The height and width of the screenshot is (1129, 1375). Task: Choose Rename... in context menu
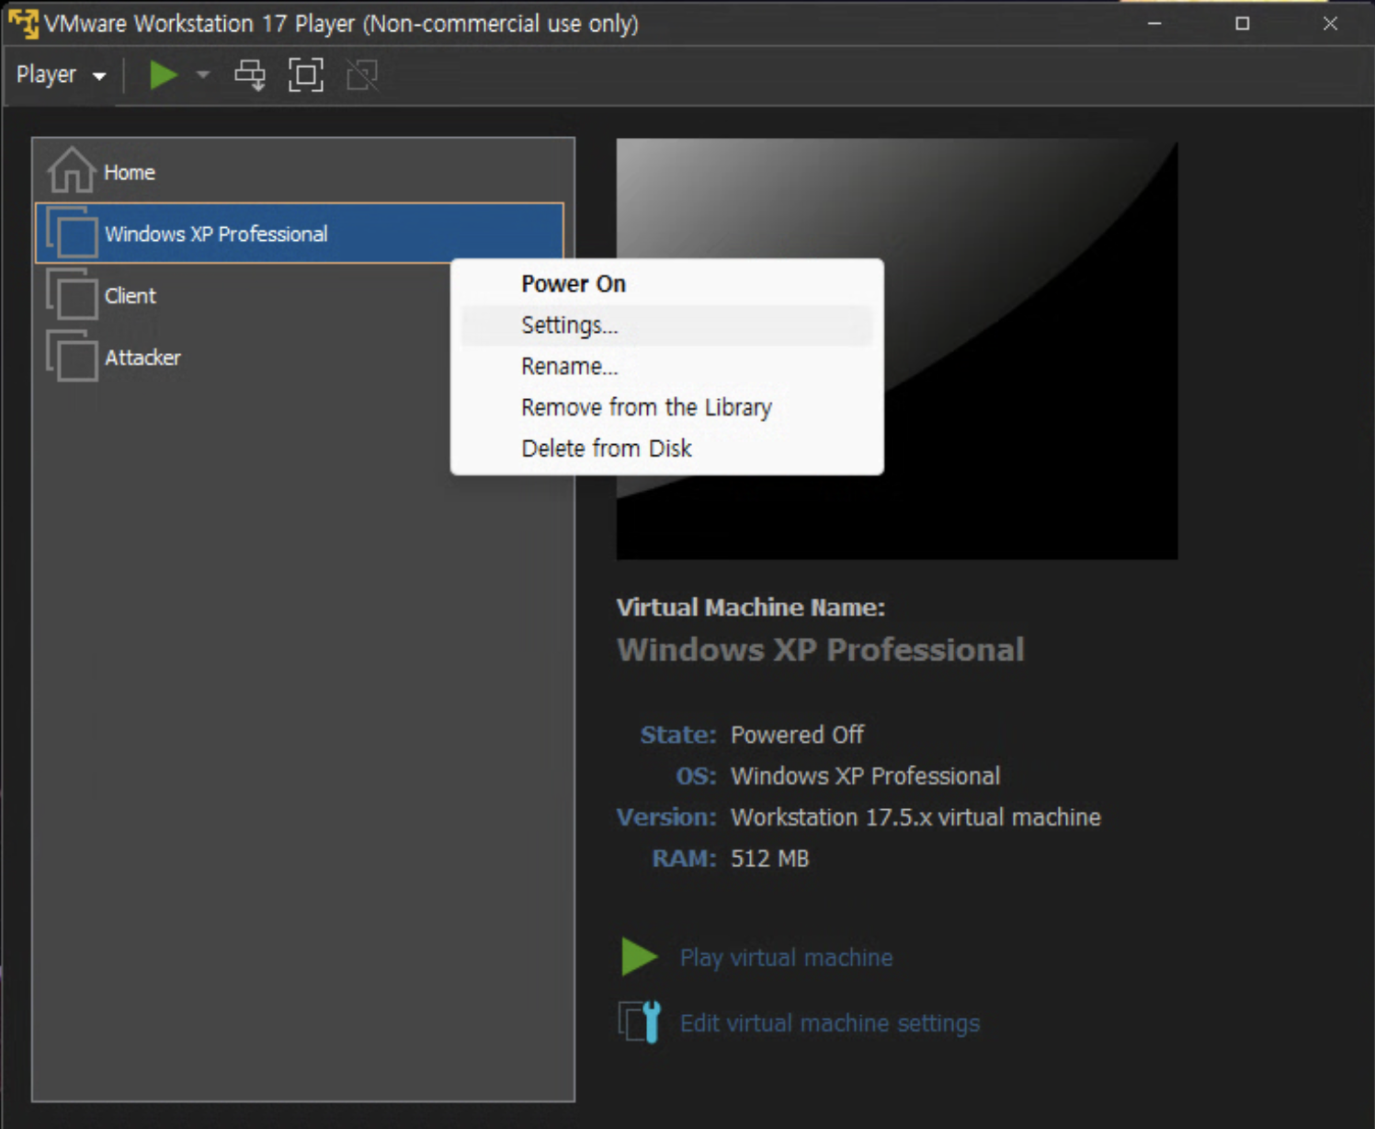(x=666, y=366)
